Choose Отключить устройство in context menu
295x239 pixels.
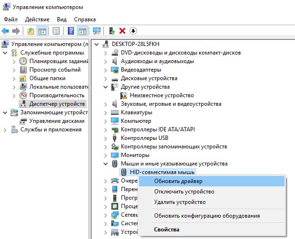pos(212,192)
